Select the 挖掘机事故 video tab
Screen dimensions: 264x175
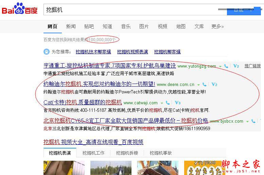coord(161,153)
